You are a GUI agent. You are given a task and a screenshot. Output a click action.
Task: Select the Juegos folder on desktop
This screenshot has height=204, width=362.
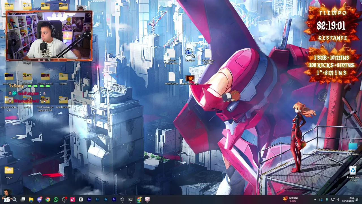click(x=9, y=172)
